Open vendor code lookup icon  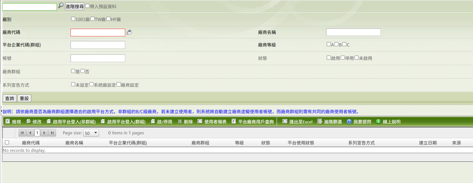[x=129, y=32]
